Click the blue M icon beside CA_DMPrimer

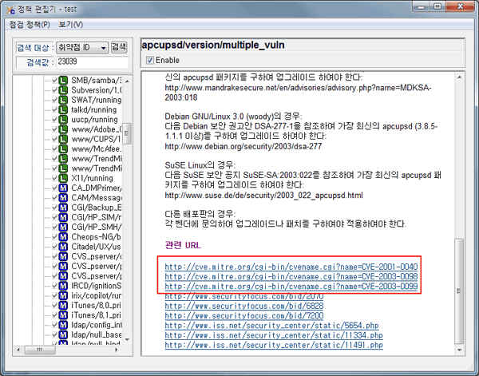[x=63, y=188]
